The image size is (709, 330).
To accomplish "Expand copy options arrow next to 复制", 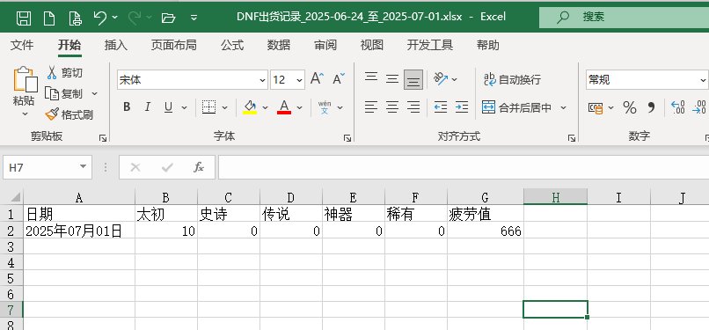I will (94, 93).
